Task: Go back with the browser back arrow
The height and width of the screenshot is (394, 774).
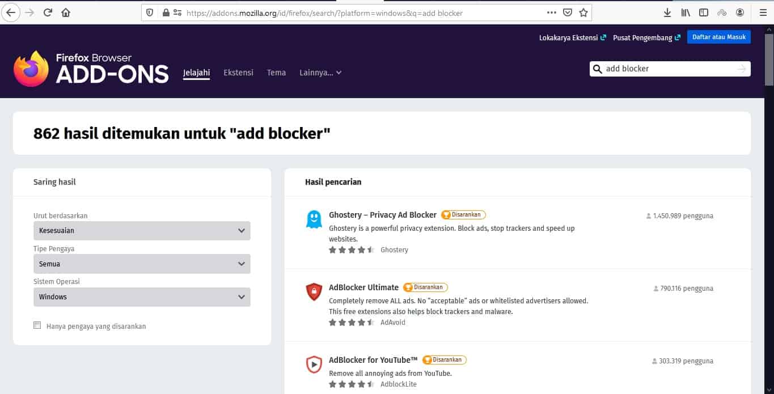Action: pos(11,12)
